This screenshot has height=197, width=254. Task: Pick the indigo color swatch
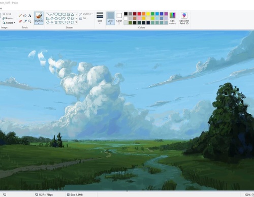[x=162, y=14]
